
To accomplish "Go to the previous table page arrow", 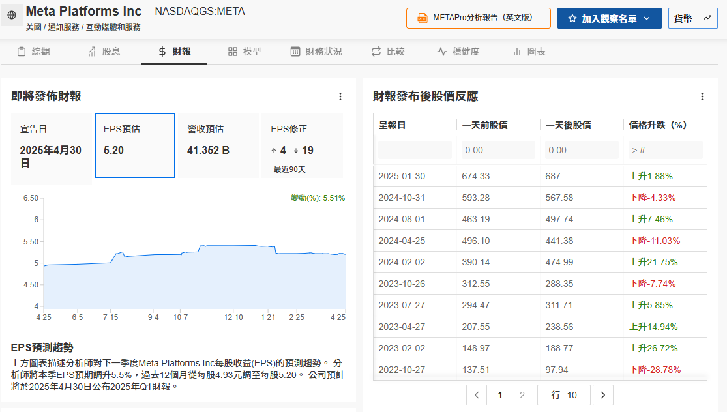I will [x=477, y=395].
